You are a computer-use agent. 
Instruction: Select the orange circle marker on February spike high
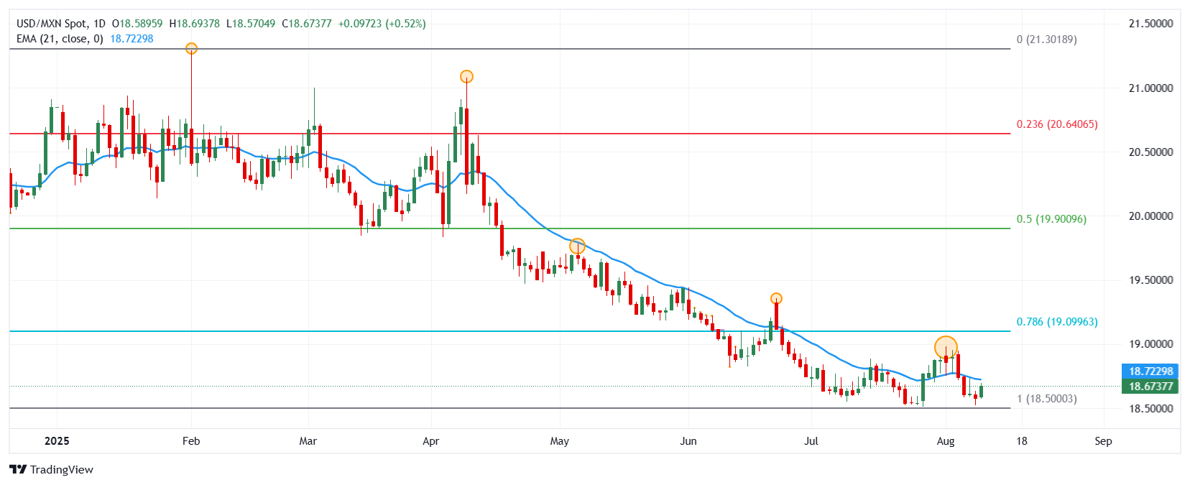click(x=191, y=49)
